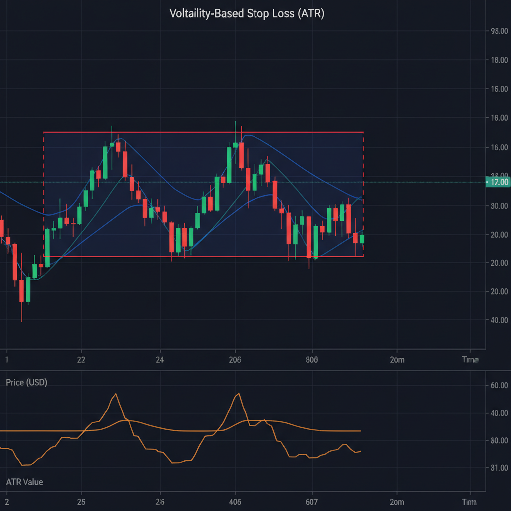Image resolution: width=511 pixels, height=511 pixels.
Task: Click the Time axis label on the price chart
Action: [x=468, y=359]
